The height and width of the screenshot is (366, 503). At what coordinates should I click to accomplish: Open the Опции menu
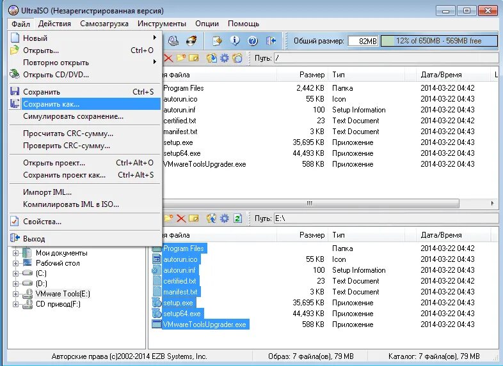pyautogui.click(x=207, y=24)
